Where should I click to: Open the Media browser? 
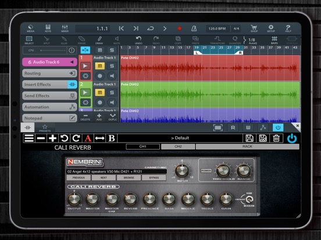(30, 28)
